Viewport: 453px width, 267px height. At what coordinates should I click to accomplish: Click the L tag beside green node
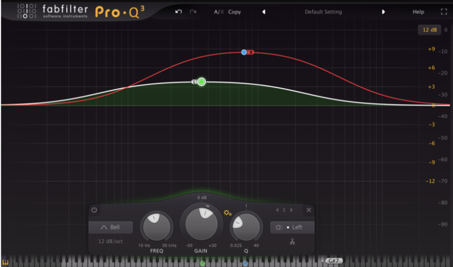click(194, 82)
